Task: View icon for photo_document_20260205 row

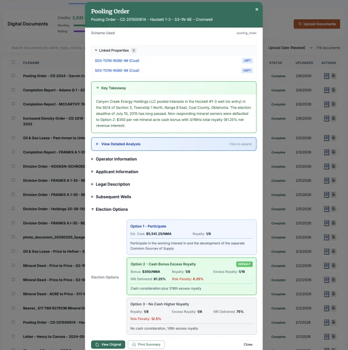Action: tap(327, 237)
